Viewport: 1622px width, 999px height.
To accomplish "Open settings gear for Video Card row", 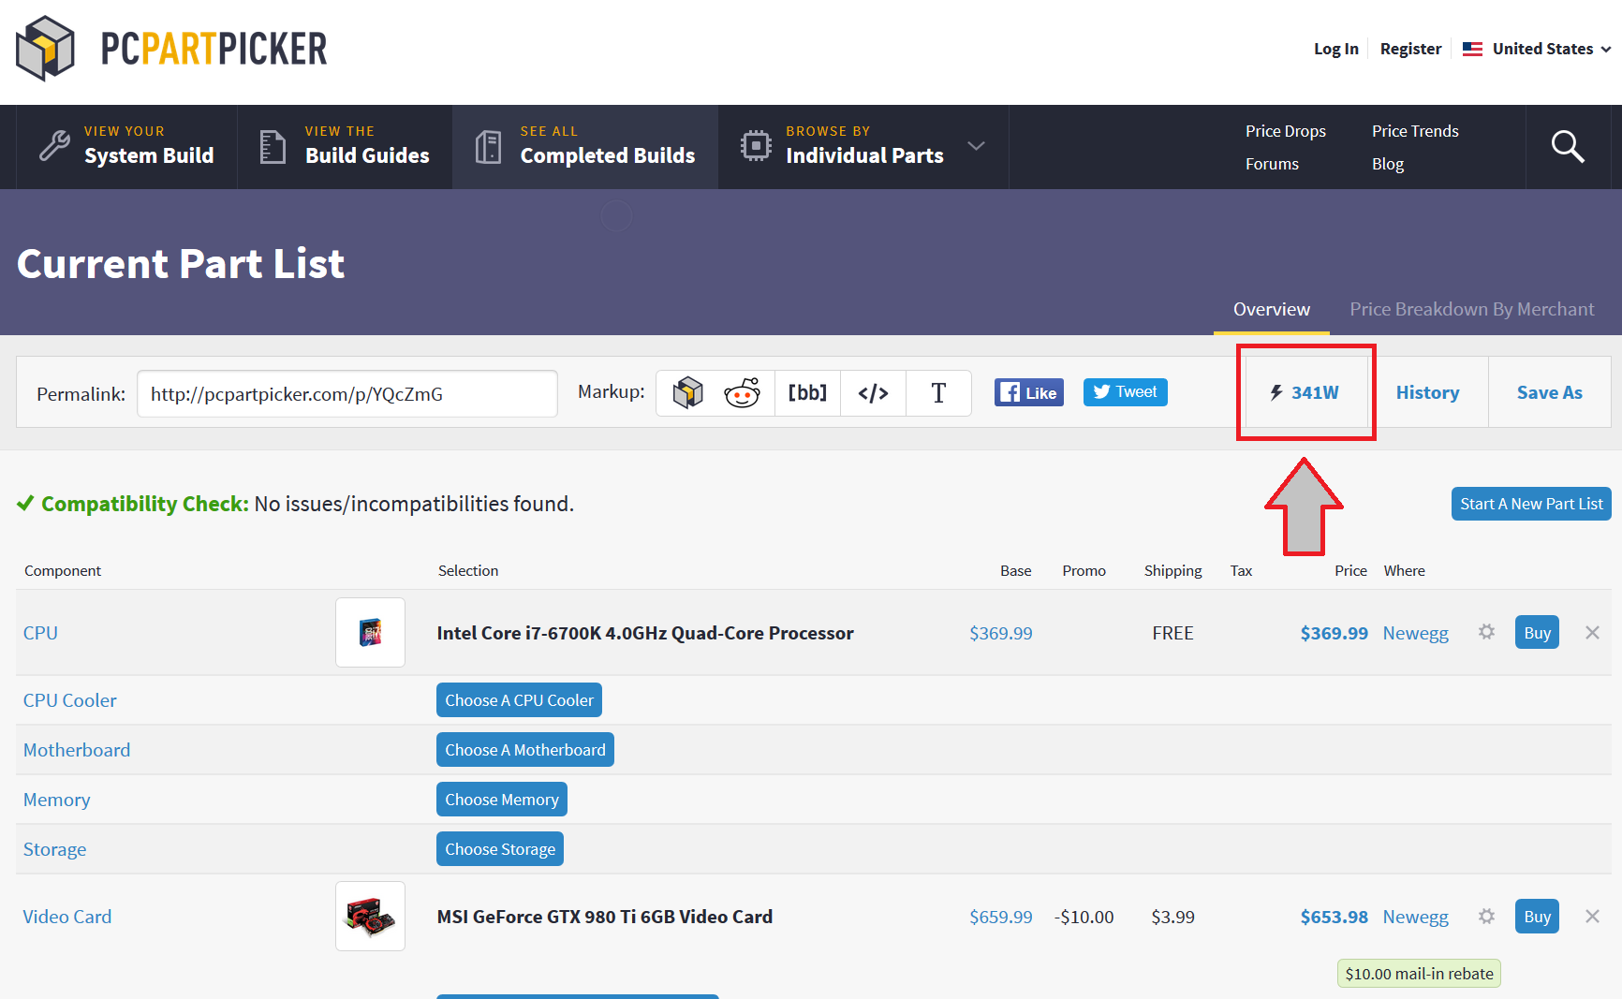I will pos(1486,916).
